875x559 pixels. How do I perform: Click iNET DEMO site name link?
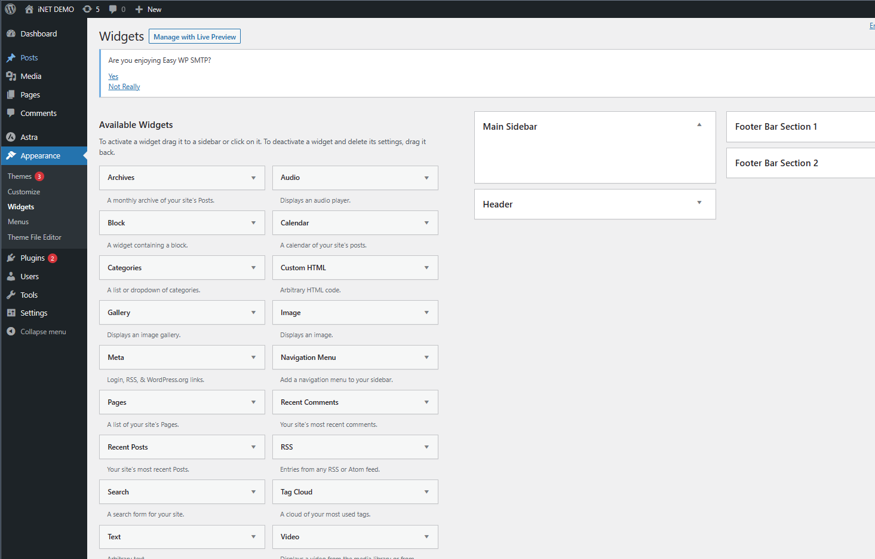click(x=56, y=9)
